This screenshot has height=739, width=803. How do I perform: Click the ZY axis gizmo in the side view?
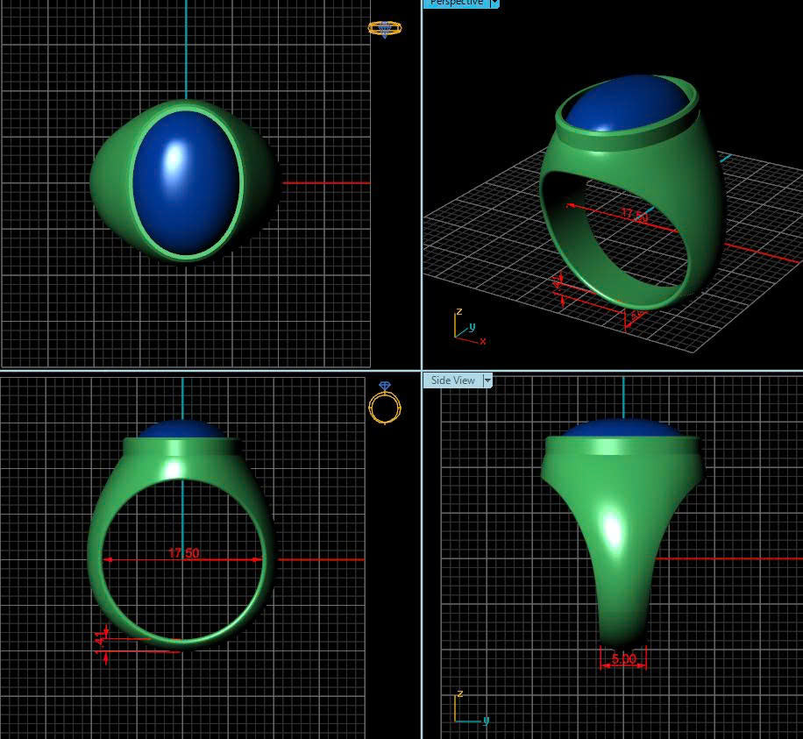[471, 709]
